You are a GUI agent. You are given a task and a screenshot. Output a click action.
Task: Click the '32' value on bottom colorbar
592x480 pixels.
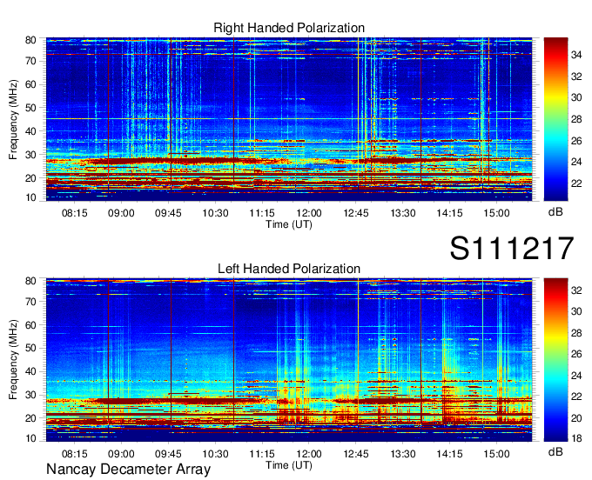point(576,290)
